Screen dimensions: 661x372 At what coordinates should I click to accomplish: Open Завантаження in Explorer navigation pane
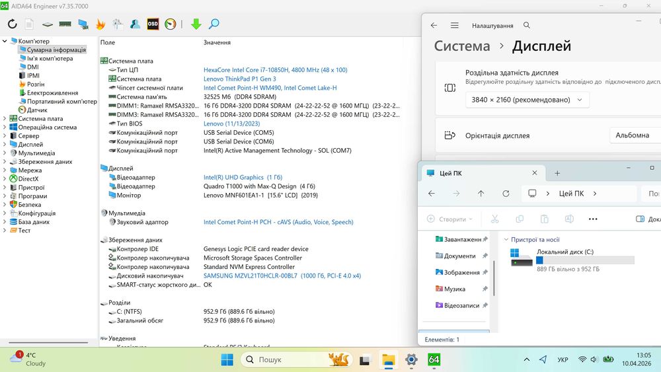tap(463, 239)
